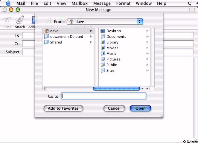Click the toolbar toggle pill button in title bar
Image resolution: width=198 pixels, height=143 pixels.
[192, 10]
